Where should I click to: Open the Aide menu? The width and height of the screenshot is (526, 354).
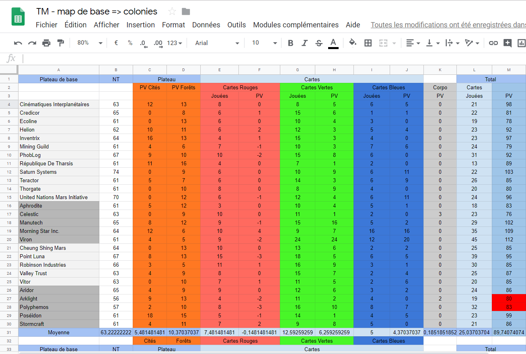(353, 25)
